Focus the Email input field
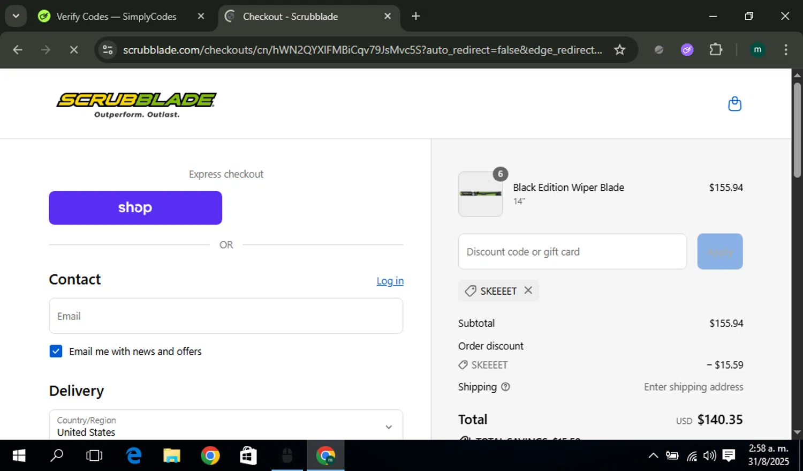 click(x=226, y=316)
